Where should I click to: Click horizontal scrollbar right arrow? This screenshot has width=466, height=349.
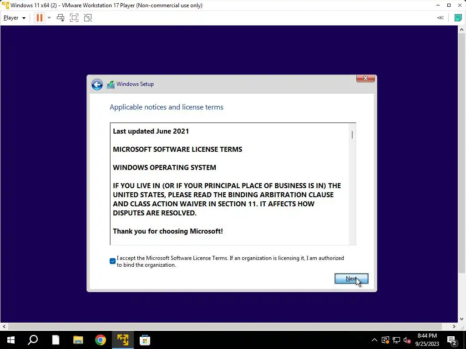click(x=454, y=326)
